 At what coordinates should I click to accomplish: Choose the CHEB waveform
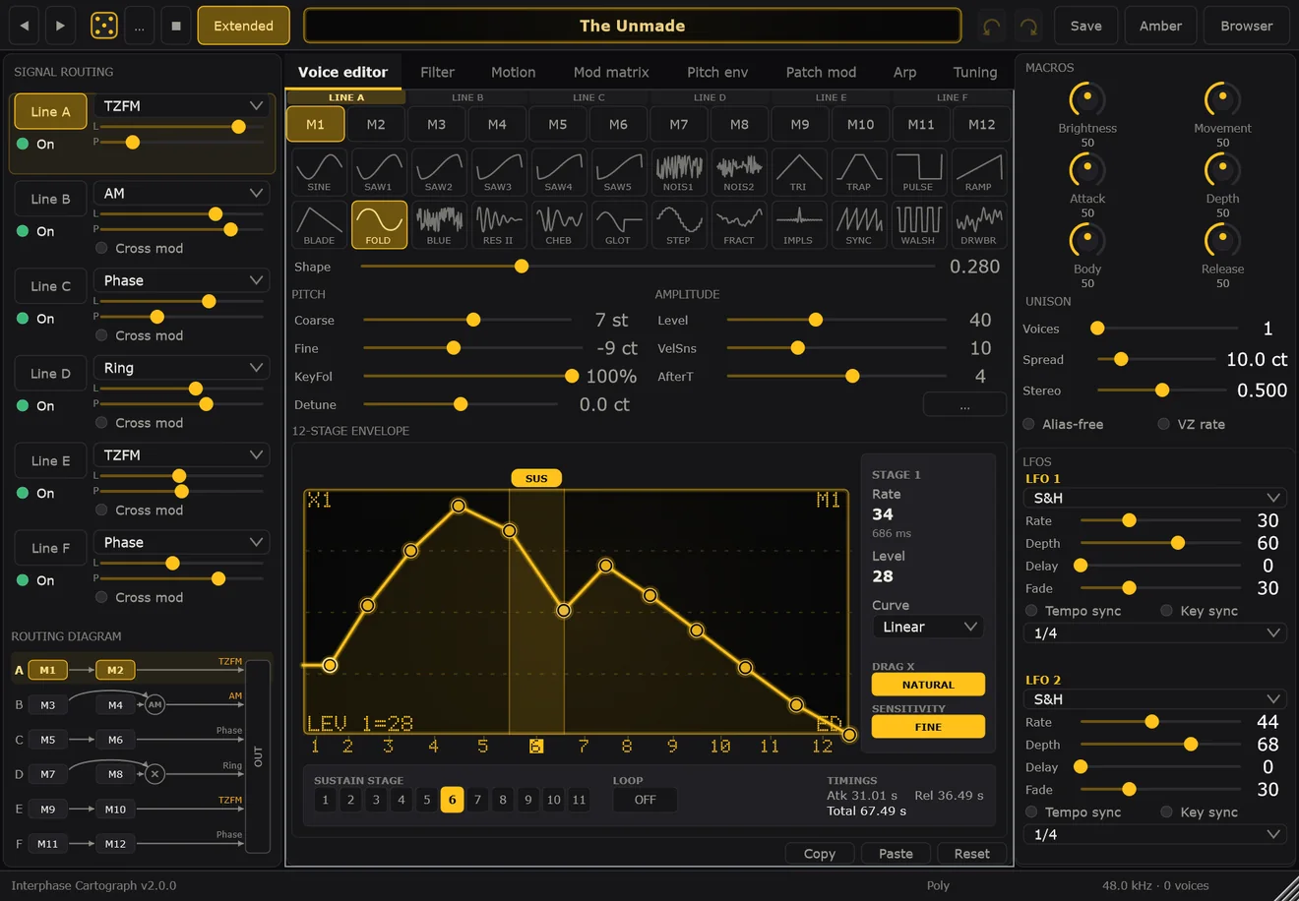[559, 224]
